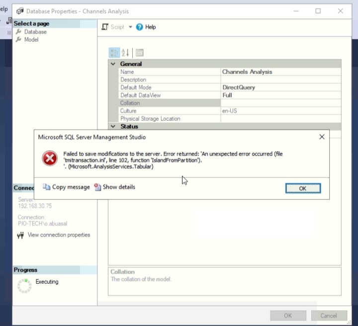Click the Executing progress spinner
Image resolution: width=358 pixels, height=326 pixels.
tap(24, 286)
